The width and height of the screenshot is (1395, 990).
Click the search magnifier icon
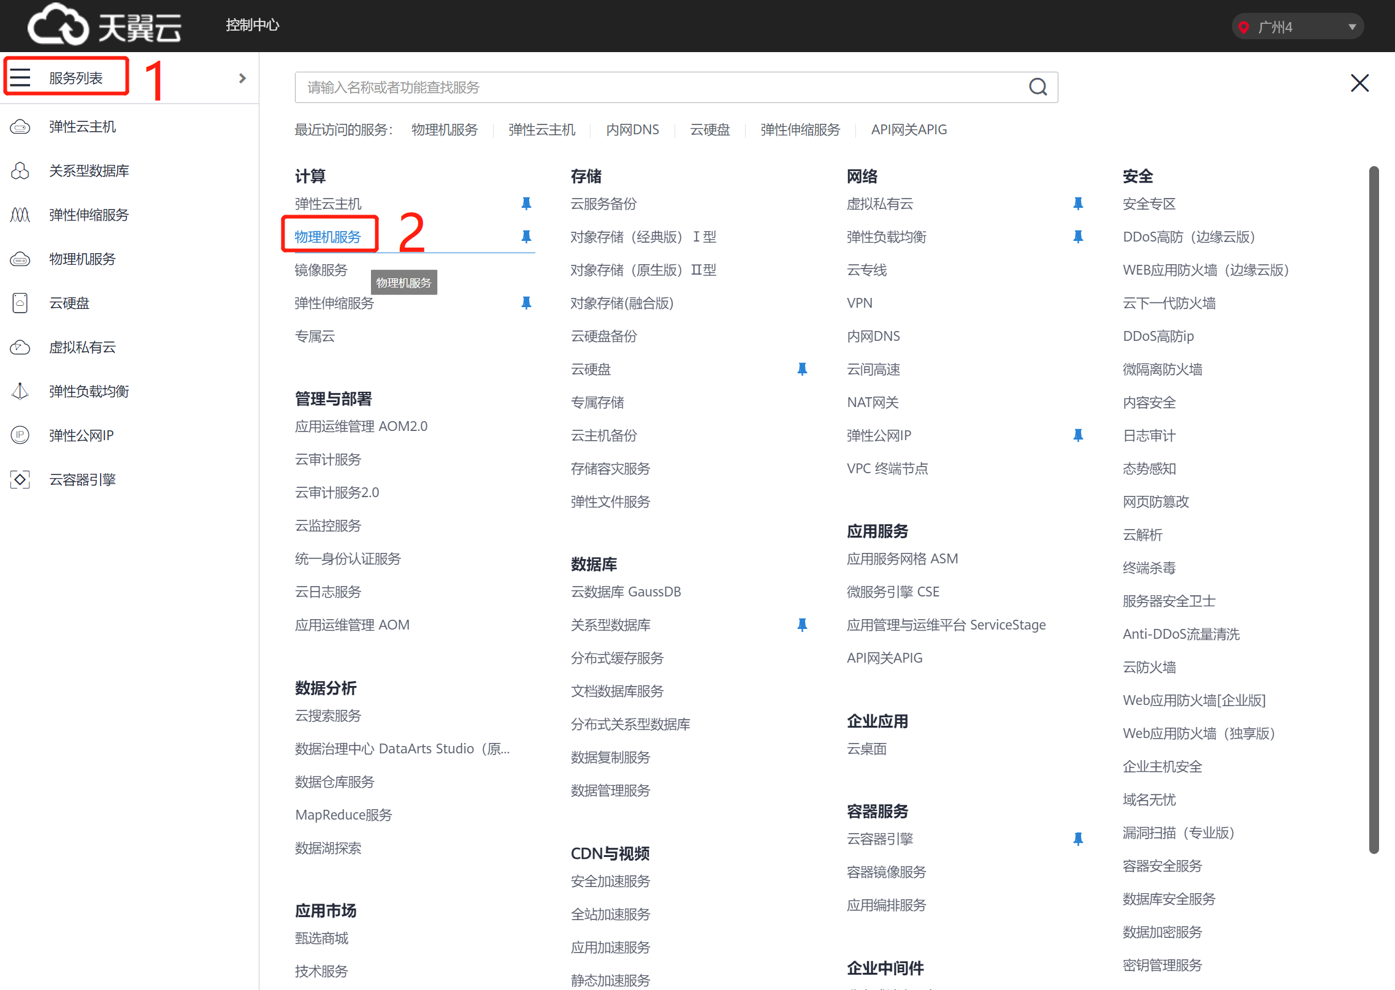(x=1038, y=87)
